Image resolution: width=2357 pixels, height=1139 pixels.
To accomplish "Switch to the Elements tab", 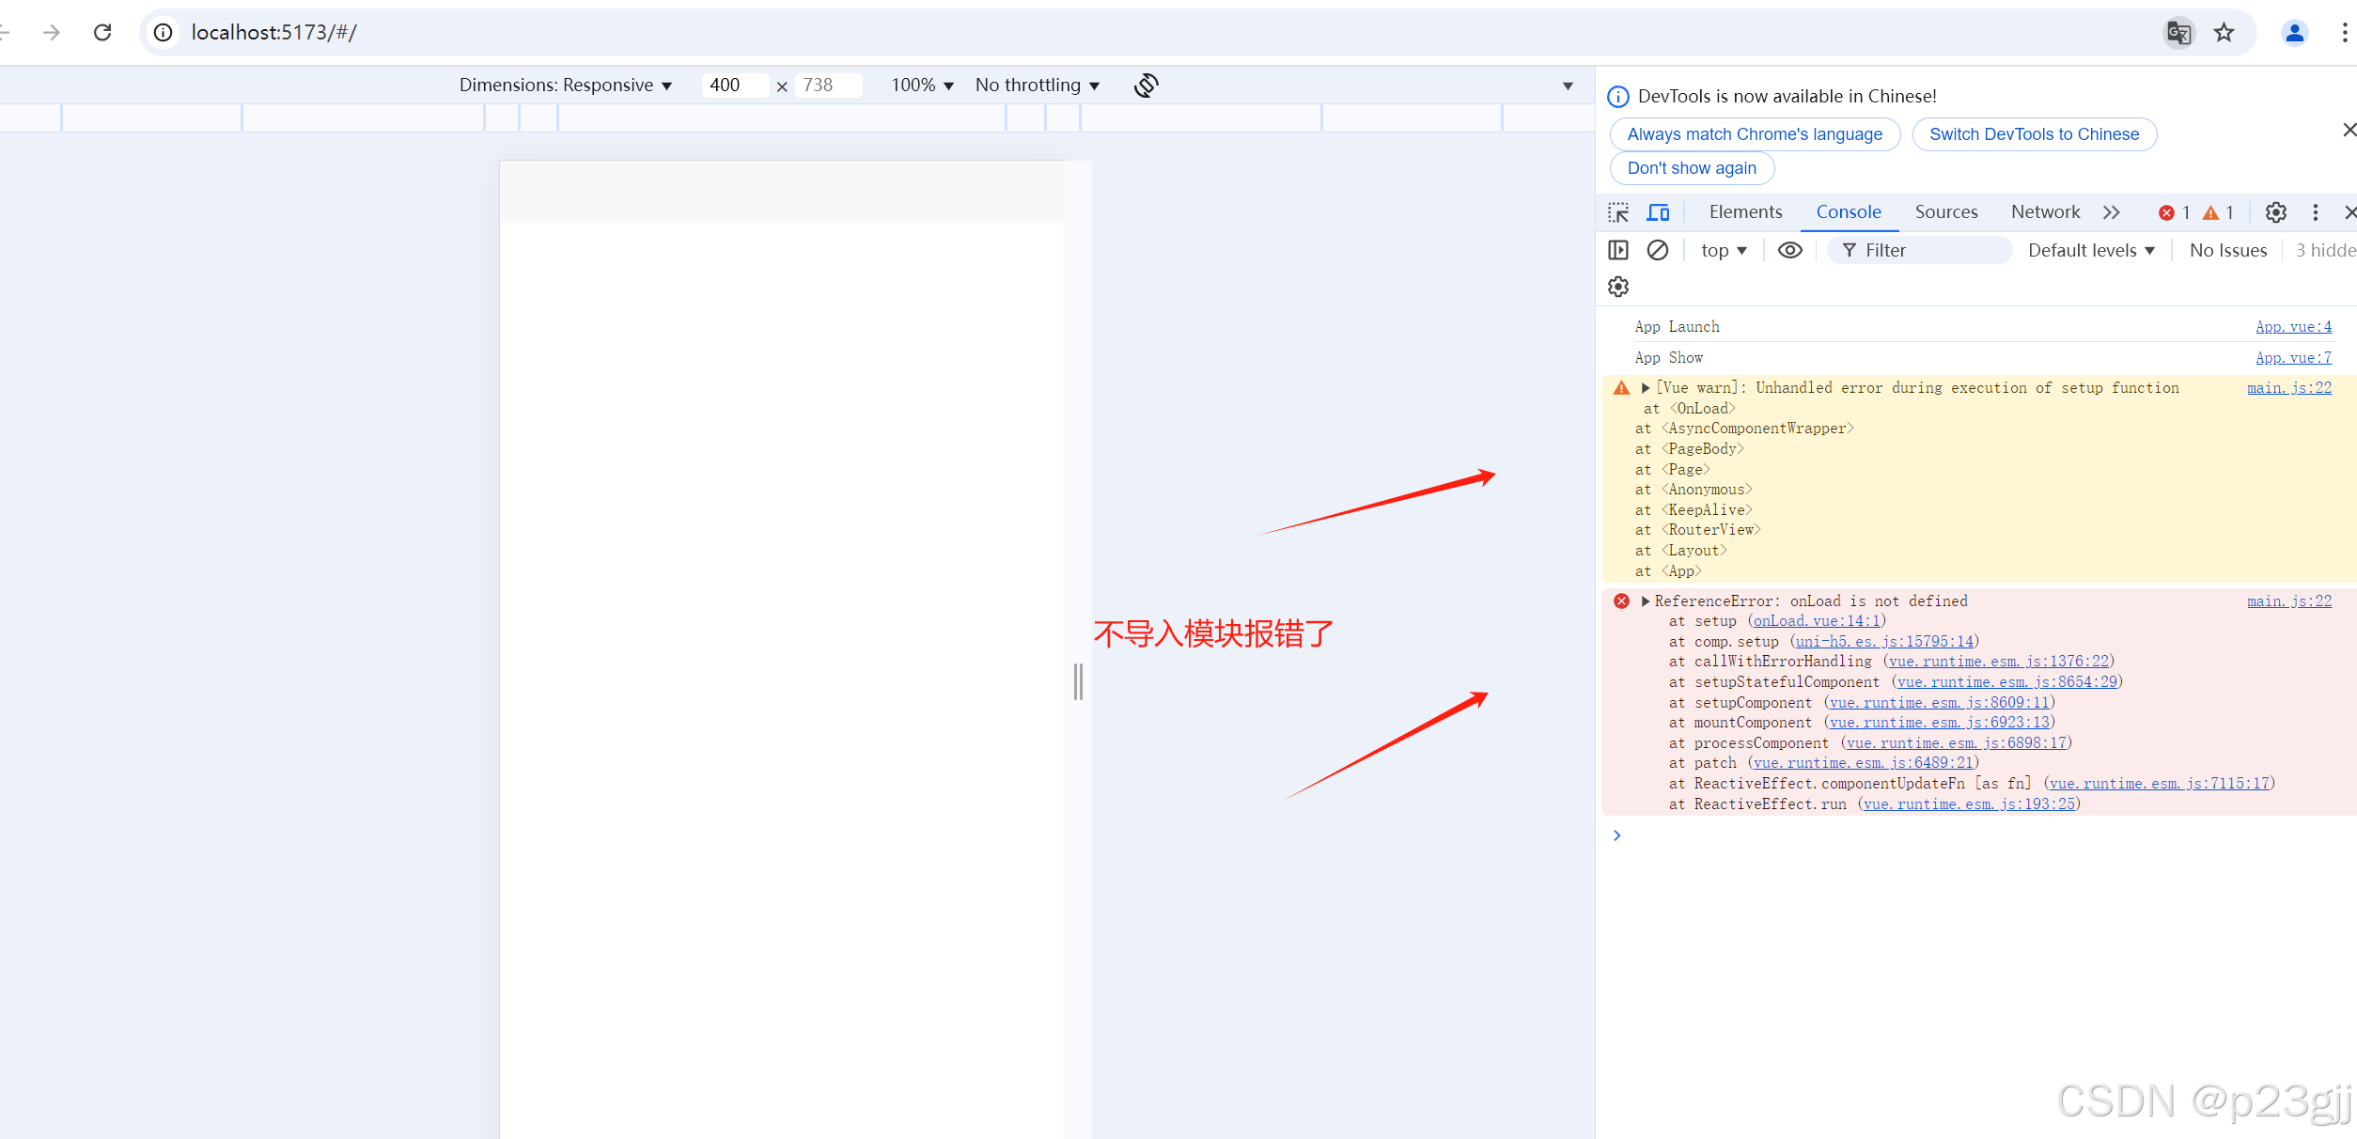I will [x=1745, y=212].
